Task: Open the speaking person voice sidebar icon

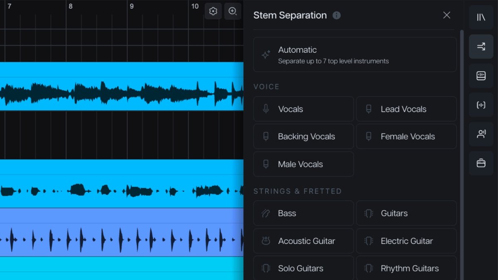Action: [x=481, y=134]
